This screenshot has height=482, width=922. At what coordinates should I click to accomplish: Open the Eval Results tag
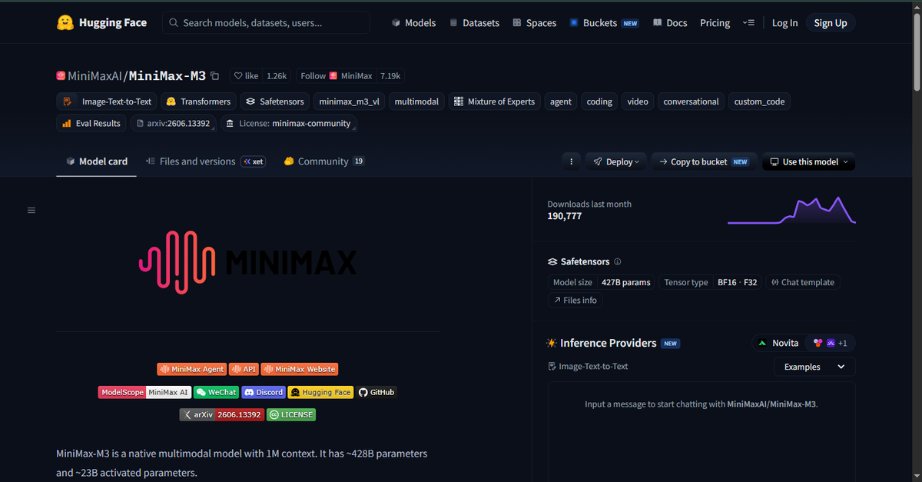(91, 123)
